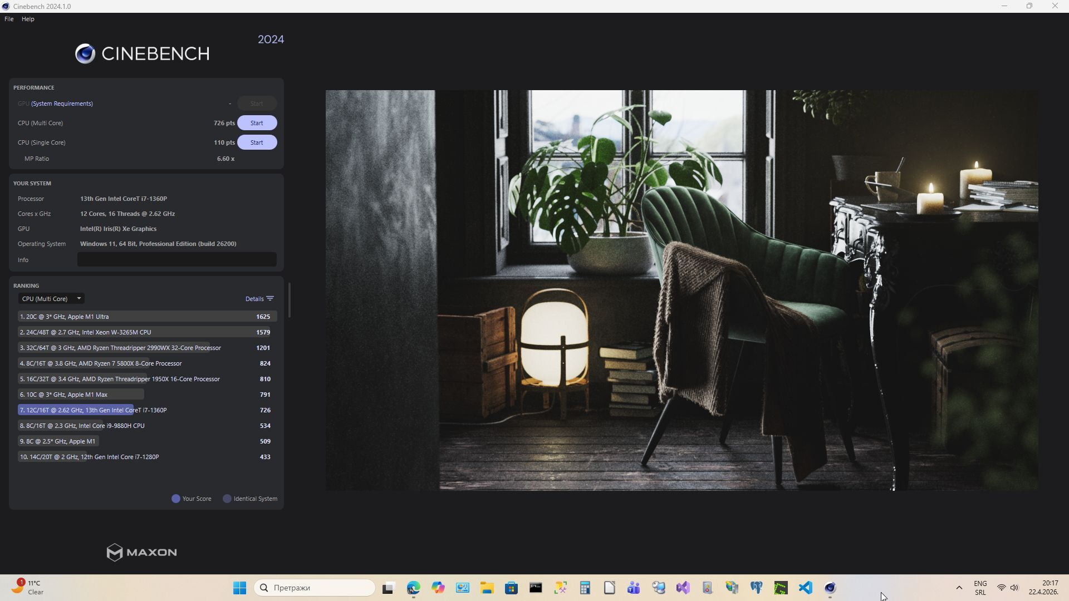The width and height of the screenshot is (1069, 601).
Task: Click into the Info text field
Action: coord(176,259)
